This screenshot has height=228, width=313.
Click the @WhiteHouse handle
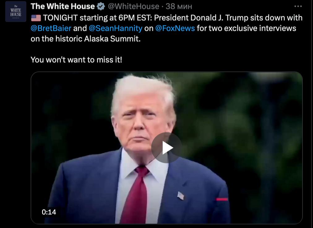[134, 6]
